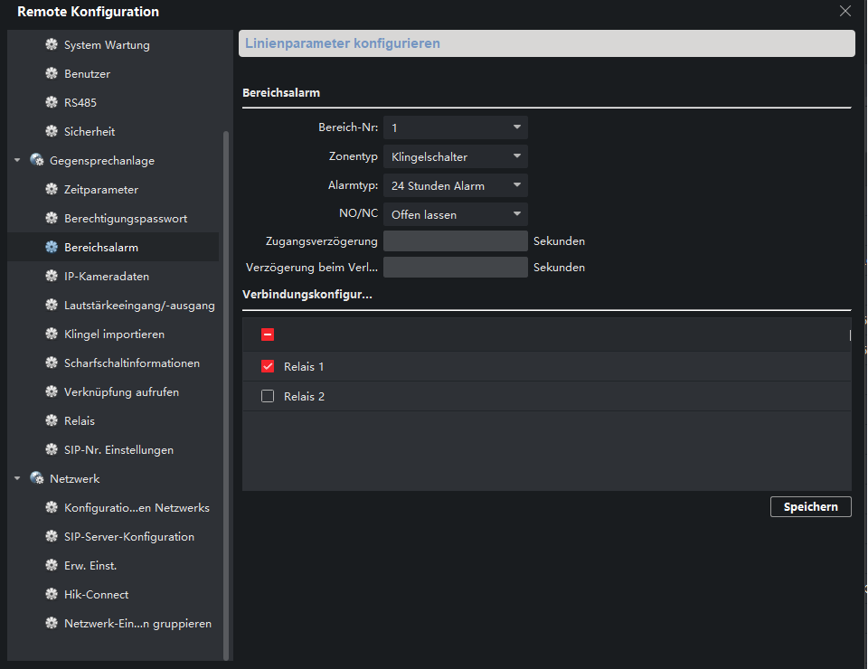Click the sidebar vertical scrollbar
This screenshot has height=669, width=868.
(x=226, y=395)
